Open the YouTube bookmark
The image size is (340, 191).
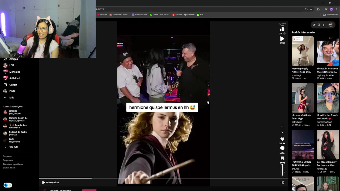coord(102,15)
